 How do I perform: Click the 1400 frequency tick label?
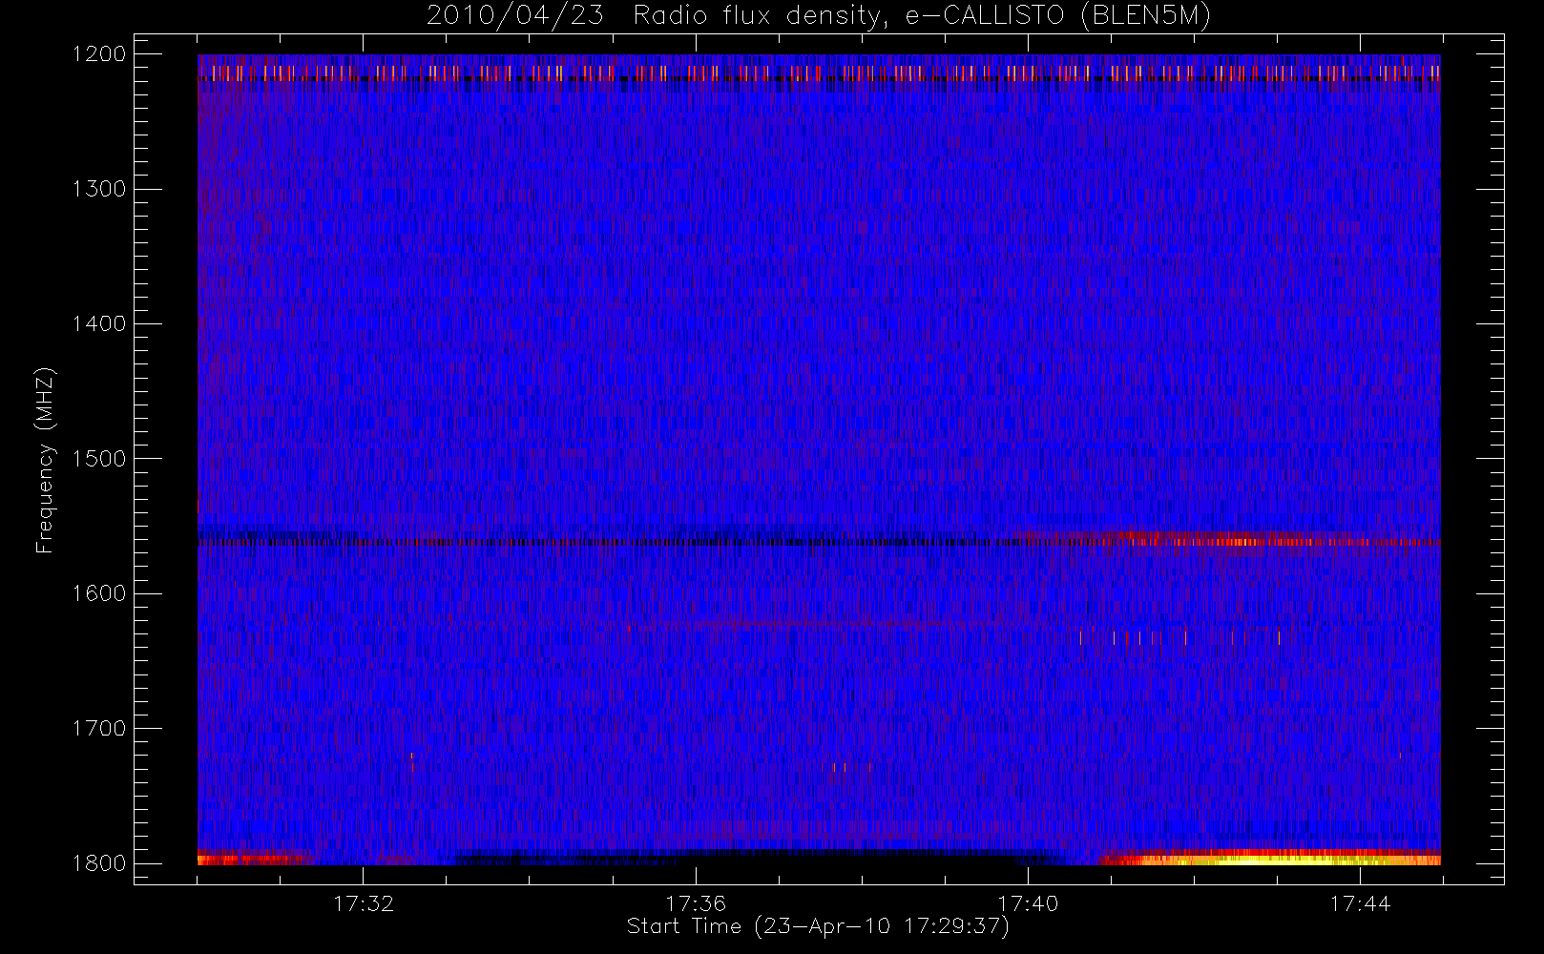pos(99,324)
